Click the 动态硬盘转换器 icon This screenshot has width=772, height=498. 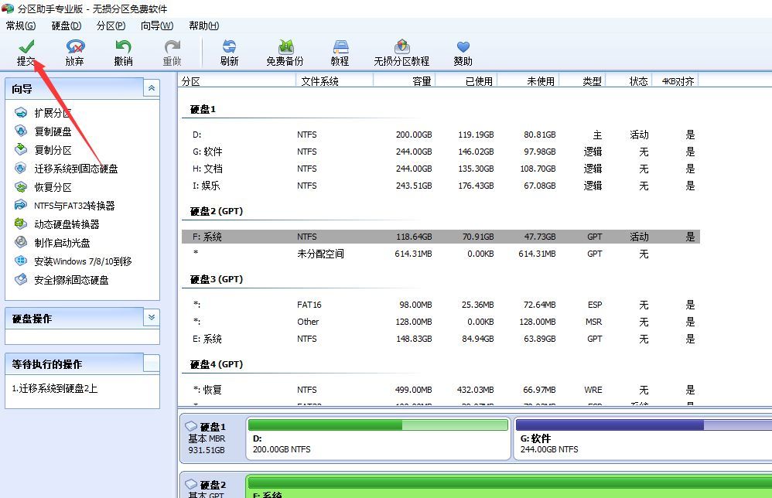pyautogui.click(x=21, y=224)
